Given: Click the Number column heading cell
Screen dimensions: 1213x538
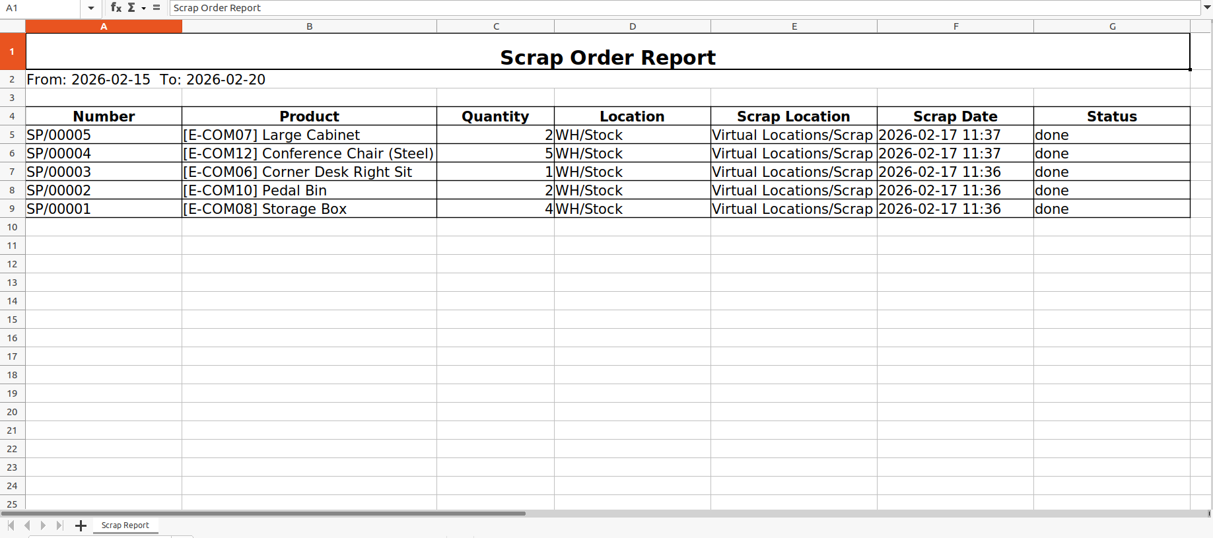Looking at the screenshot, I should point(104,116).
